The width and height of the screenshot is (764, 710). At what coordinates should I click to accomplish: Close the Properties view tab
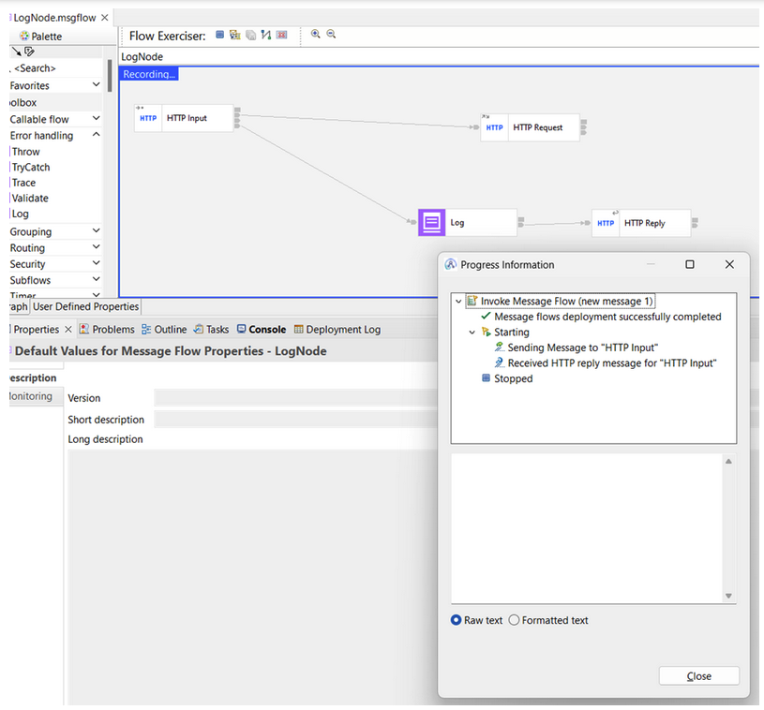click(68, 329)
